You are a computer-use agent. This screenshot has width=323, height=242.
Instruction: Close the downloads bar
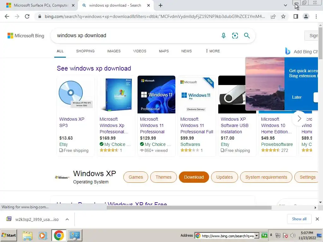click(317, 219)
